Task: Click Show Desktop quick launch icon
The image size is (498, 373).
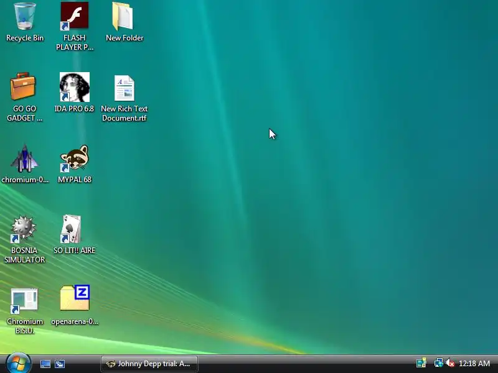Action: [x=45, y=364]
